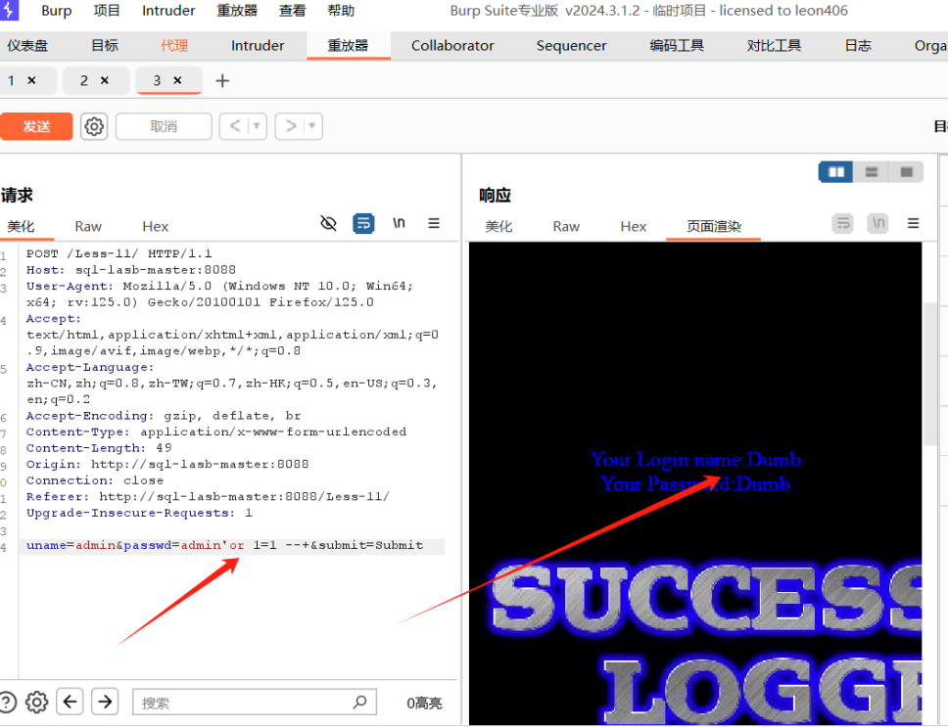The image size is (948, 727).
Task: Select response 页面渲染 tab
Action: (x=714, y=226)
